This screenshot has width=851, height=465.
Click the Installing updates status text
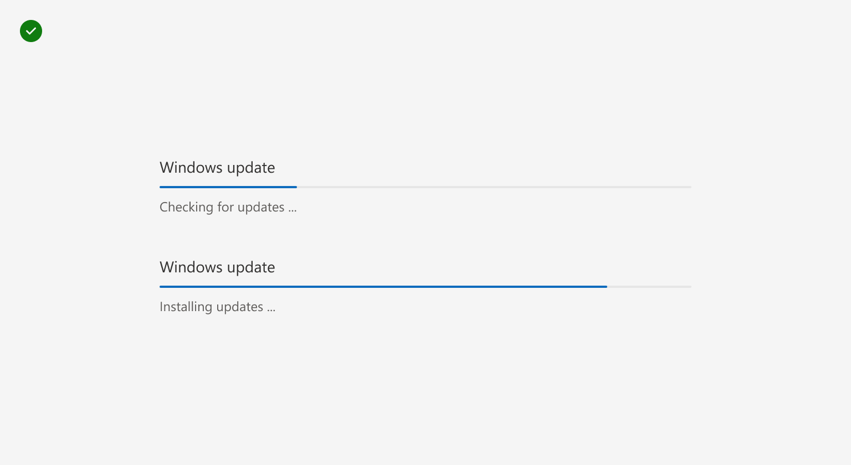[217, 307]
